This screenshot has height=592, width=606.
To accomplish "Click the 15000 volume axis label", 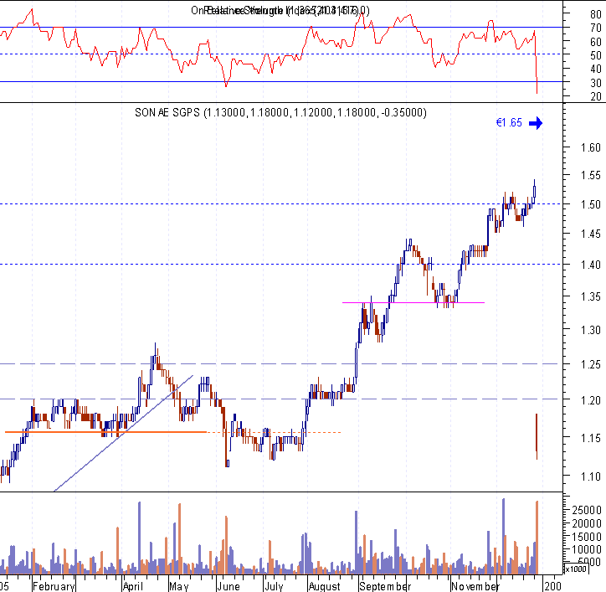I will click(x=587, y=537).
